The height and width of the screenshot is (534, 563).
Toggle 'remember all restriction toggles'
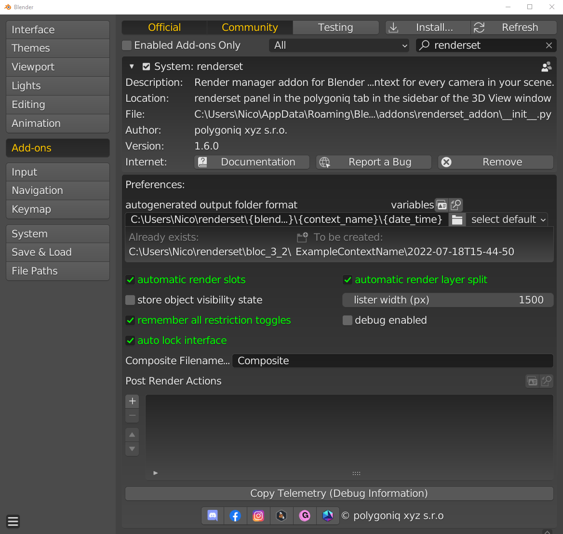coord(130,320)
